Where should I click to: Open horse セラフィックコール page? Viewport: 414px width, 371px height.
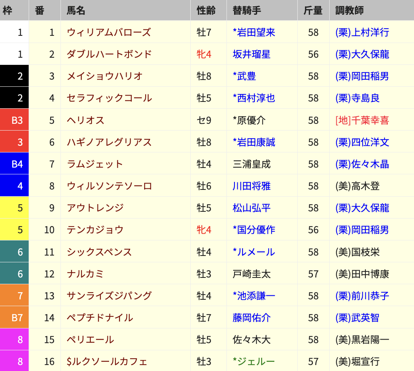pos(109,98)
